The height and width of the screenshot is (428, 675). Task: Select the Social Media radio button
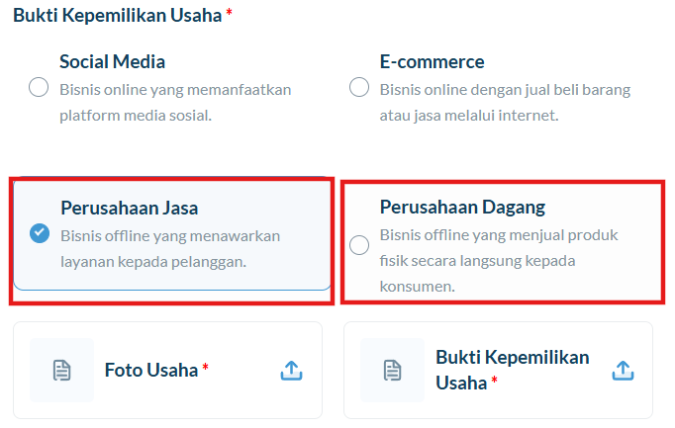point(39,87)
